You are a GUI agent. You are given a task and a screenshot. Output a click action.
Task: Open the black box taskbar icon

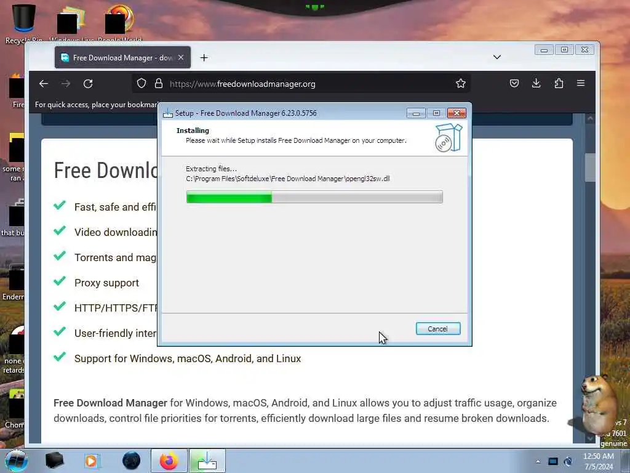[x=54, y=461]
